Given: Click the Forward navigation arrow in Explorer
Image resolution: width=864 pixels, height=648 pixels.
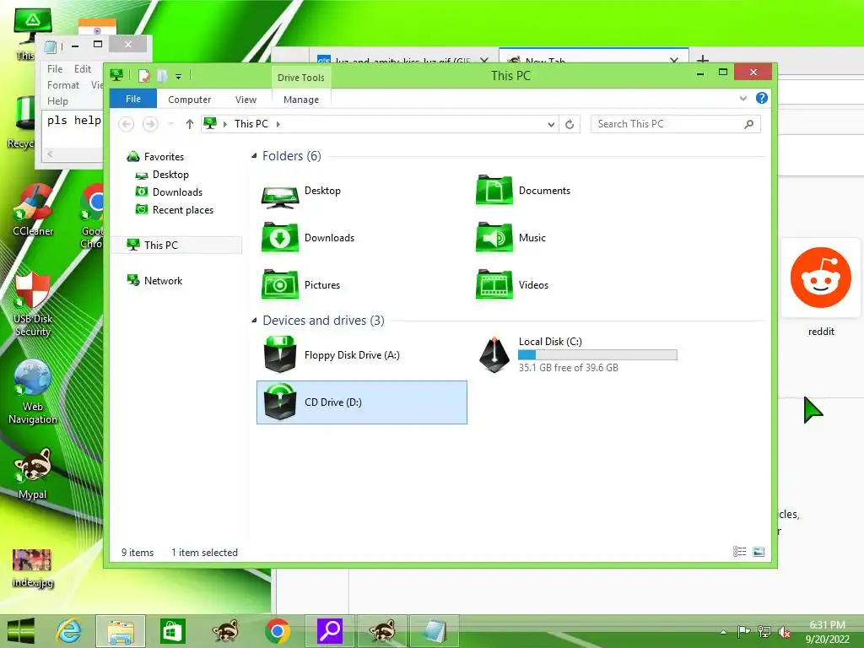Looking at the screenshot, I should pyautogui.click(x=150, y=124).
